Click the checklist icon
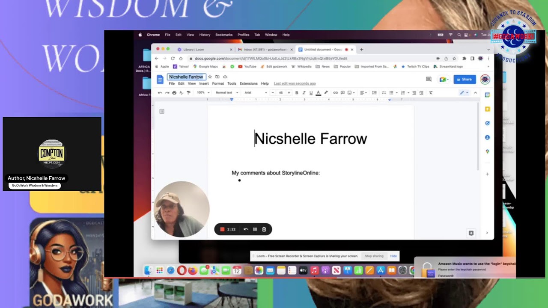This screenshot has height=308, width=548. coord(384,93)
